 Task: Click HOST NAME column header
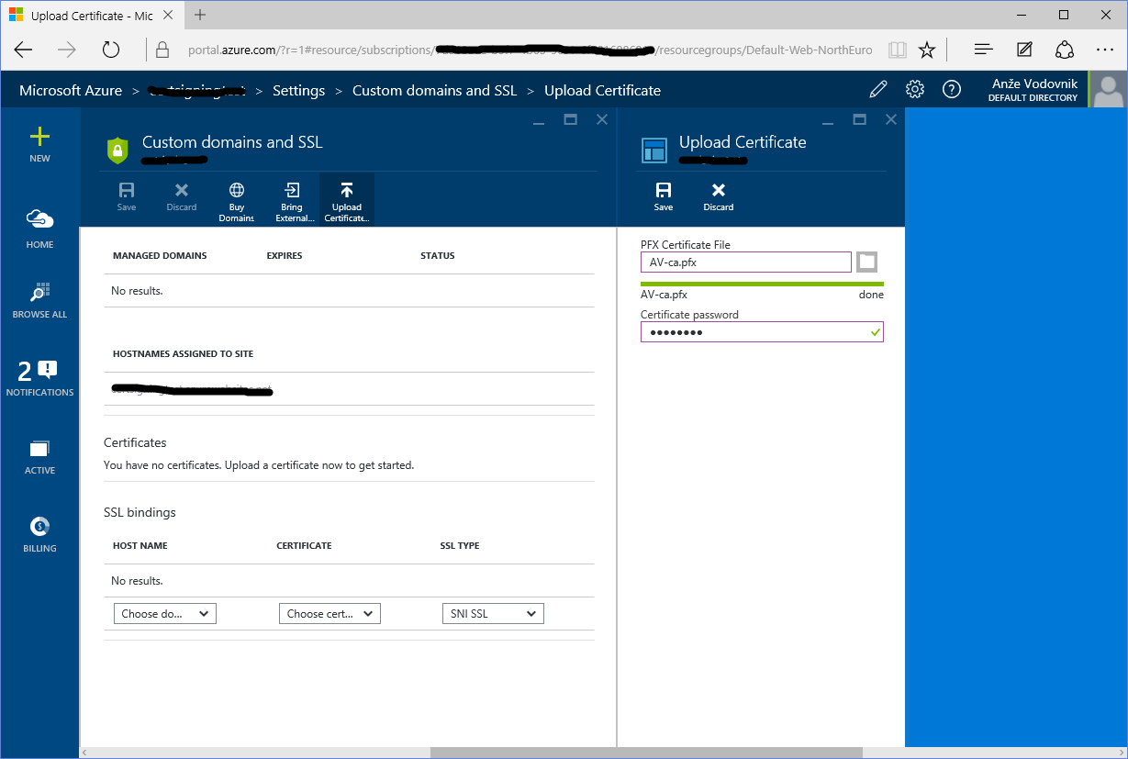click(140, 545)
